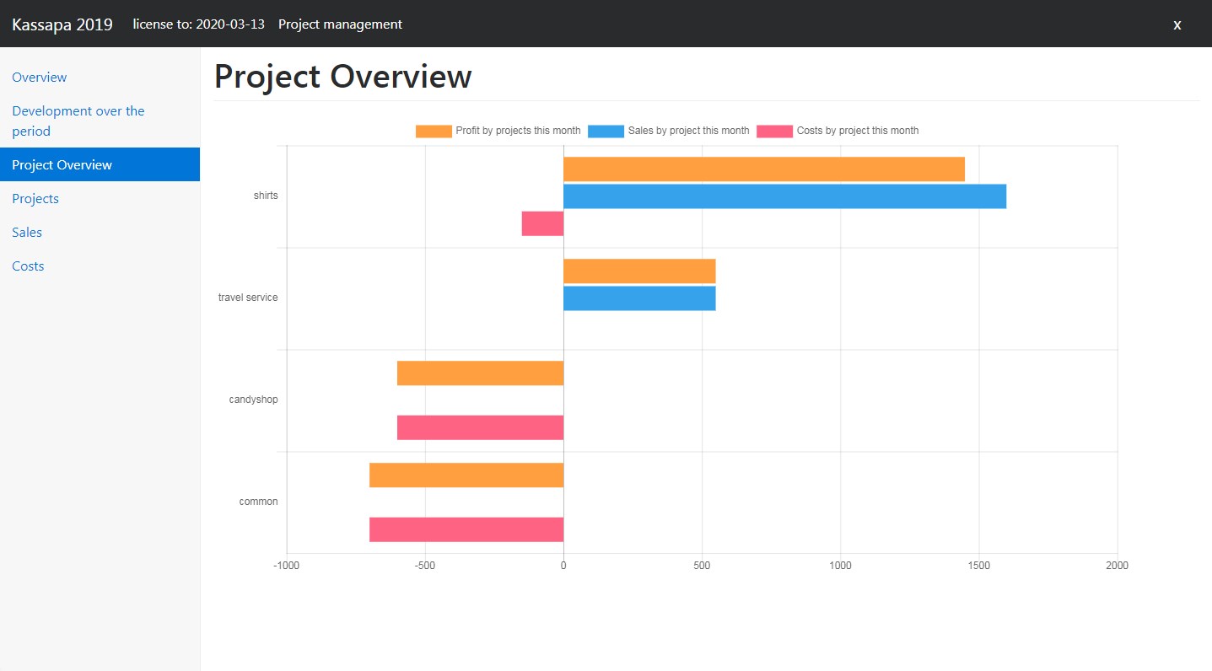Hide Profit by projects this month series
Viewport: 1212px width, 671px height.
(518, 131)
